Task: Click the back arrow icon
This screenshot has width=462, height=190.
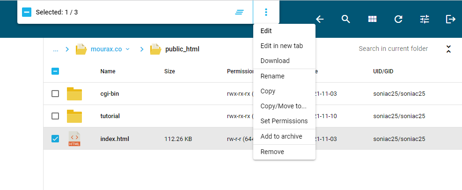Action: (x=320, y=20)
